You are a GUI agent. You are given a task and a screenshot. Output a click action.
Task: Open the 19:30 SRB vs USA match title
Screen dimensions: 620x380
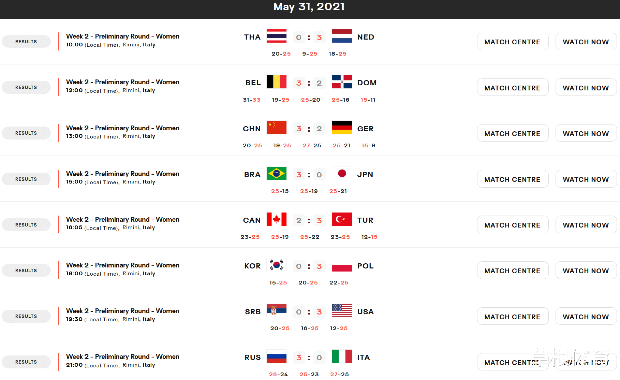122,311
